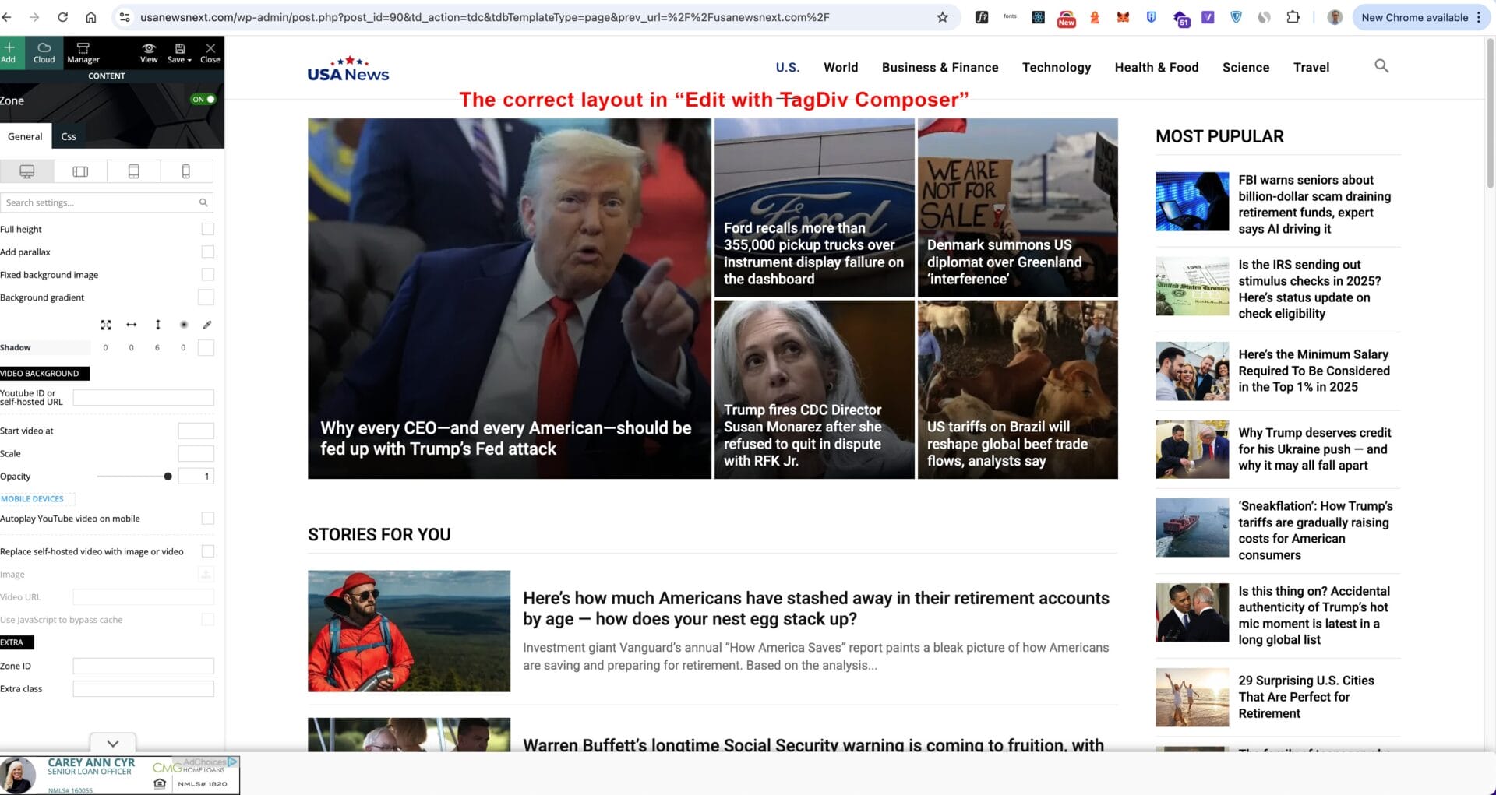Click the Zone ID input field
The width and height of the screenshot is (1496, 795).
143,666
